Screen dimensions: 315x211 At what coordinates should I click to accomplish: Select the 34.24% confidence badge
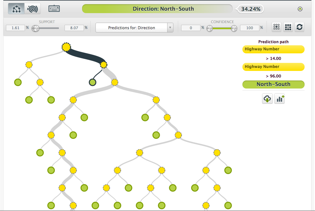pyautogui.click(x=250, y=9)
